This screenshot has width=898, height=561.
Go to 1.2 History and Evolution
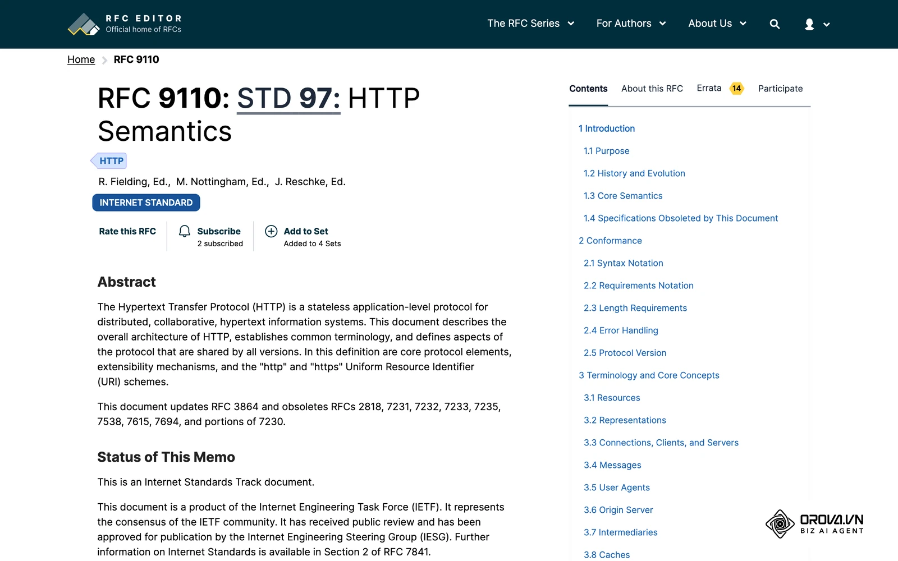(x=634, y=173)
